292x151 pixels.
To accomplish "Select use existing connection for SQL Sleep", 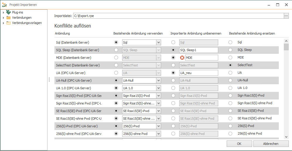I will coord(116,50).
